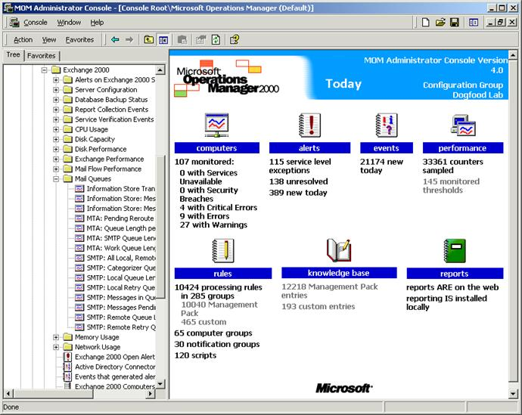Expand the Memory Usage node
The width and height of the screenshot is (522, 415).
click(56, 337)
